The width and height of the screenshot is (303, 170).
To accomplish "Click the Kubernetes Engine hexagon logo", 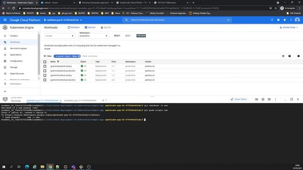I will (x=5, y=27).
